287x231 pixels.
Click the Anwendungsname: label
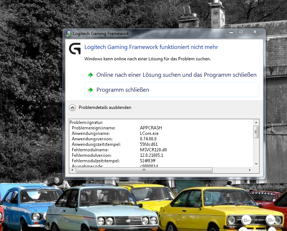pos(91,133)
